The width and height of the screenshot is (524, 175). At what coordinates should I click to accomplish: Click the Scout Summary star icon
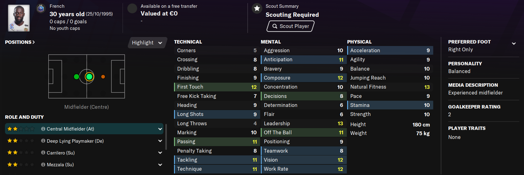257,8
